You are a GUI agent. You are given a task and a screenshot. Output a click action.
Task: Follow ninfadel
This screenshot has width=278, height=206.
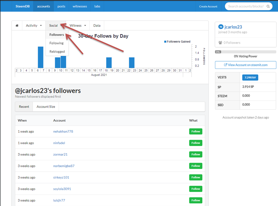[196, 143]
